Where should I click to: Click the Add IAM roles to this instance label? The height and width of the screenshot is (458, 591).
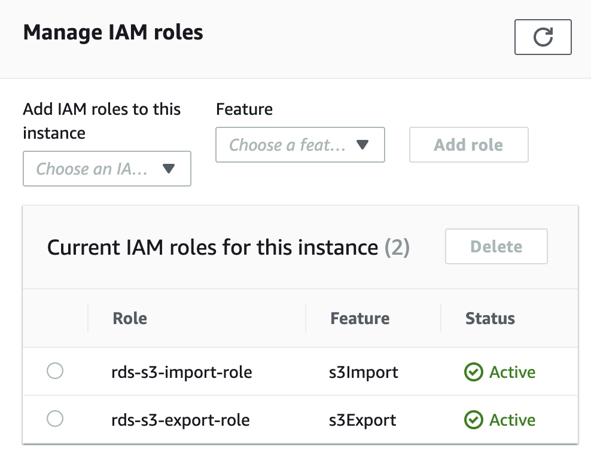[102, 121]
